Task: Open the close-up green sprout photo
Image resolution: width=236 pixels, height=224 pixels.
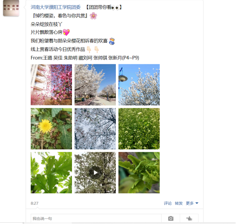Action: click(139, 173)
